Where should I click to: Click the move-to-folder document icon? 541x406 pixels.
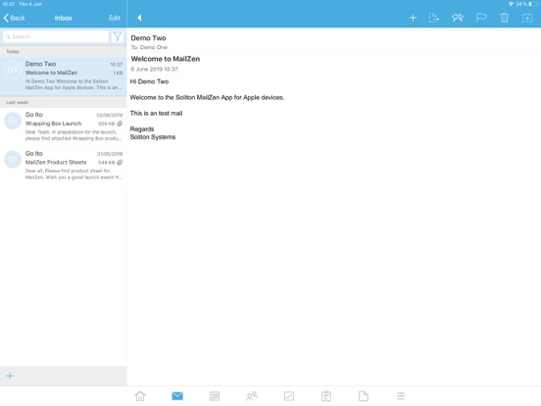point(434,18)
